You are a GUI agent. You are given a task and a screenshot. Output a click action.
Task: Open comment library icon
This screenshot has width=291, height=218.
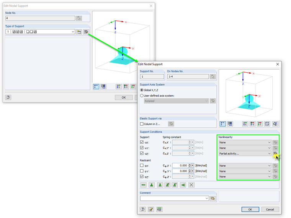point(213,198)
